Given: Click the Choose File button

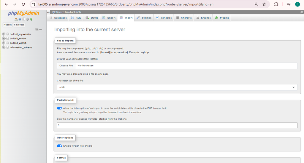Looking at the screenshot, I should click(x=66, y=65).
